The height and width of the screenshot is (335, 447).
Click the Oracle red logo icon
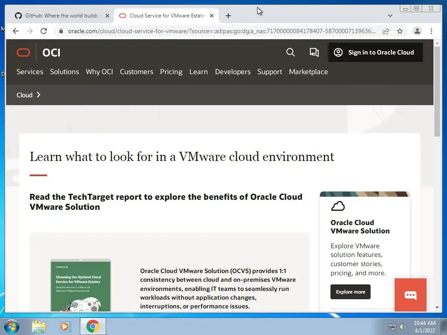tap(24, 52)
